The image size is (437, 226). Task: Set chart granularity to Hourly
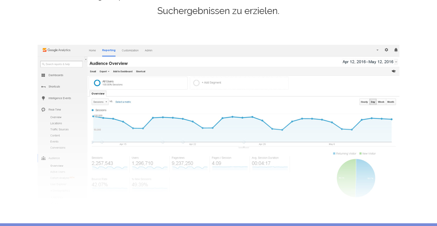[364, 102]
